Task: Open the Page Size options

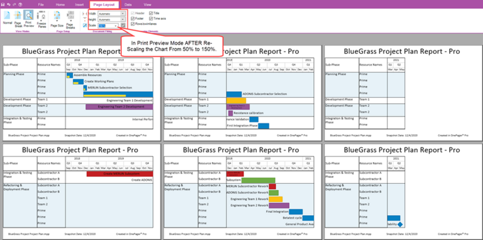Action: point(57,19)
